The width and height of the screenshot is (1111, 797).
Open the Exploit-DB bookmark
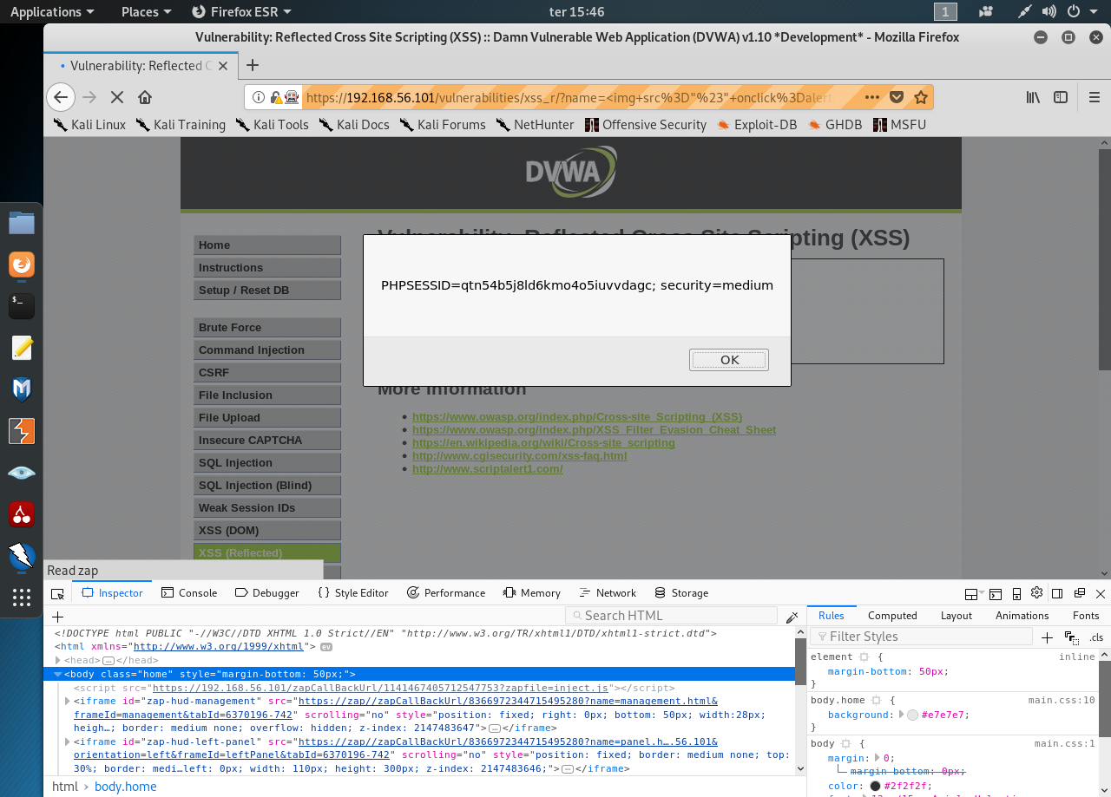point(757,124)
